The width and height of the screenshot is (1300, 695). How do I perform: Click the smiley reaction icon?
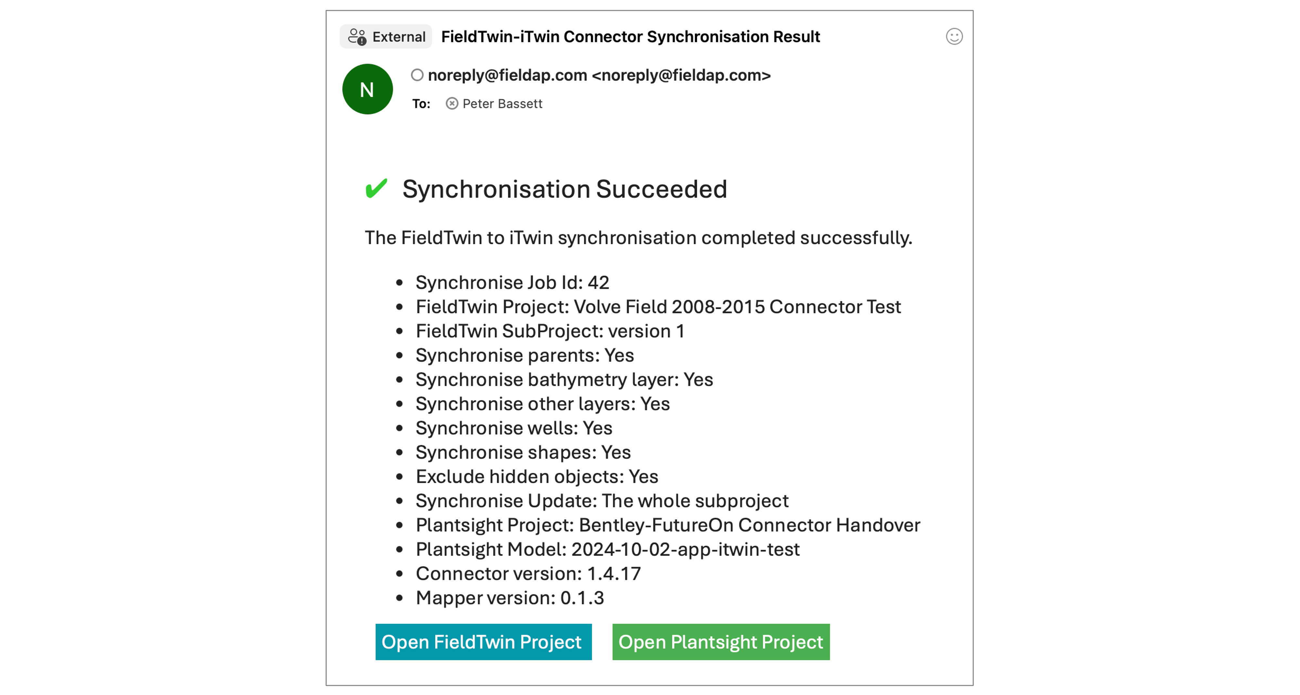pyautogui.click(x=954, y=37)
